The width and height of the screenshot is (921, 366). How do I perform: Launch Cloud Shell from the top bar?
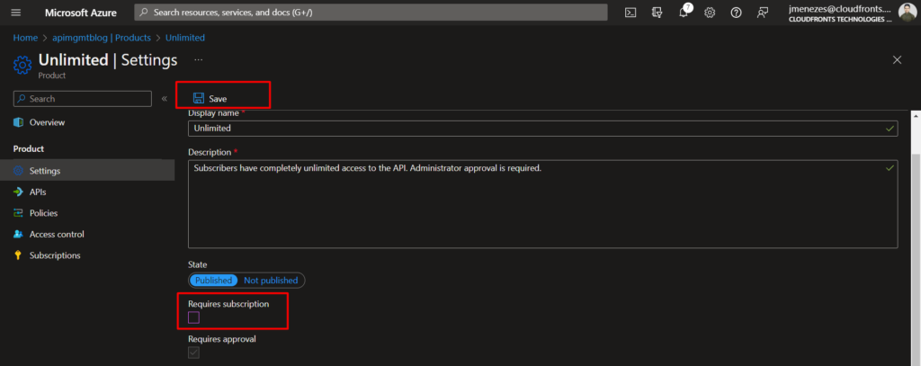point(630,13)
